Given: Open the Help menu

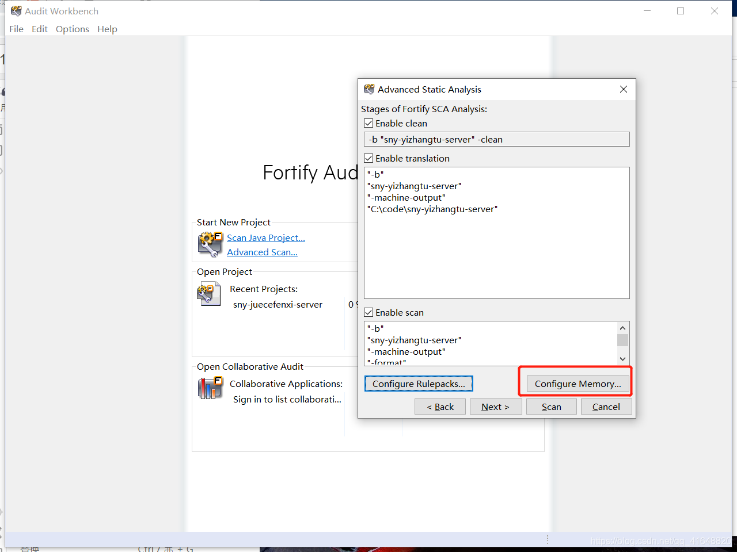Looking at the screenshot, I should (x=107, y=29).
